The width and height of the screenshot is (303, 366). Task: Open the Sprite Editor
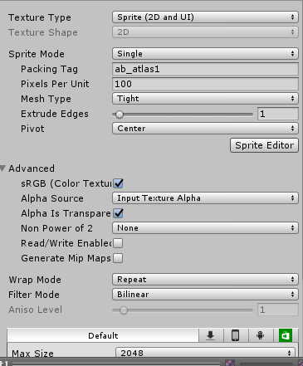(264, 145)
